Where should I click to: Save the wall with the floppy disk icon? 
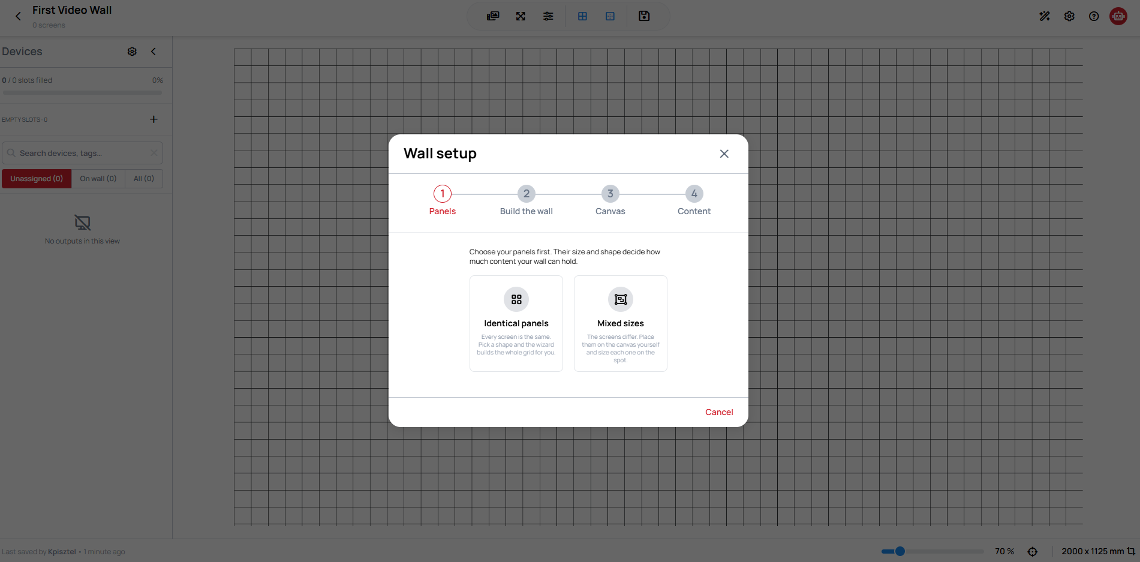click(x=644, y=16)
